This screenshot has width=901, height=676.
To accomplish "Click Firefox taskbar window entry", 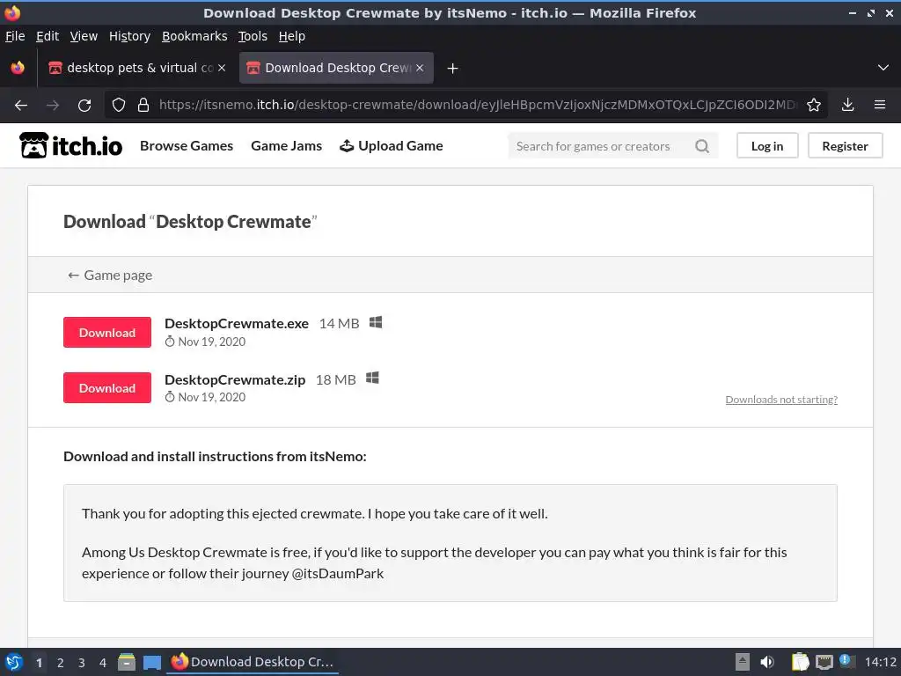I will (253, 662).
